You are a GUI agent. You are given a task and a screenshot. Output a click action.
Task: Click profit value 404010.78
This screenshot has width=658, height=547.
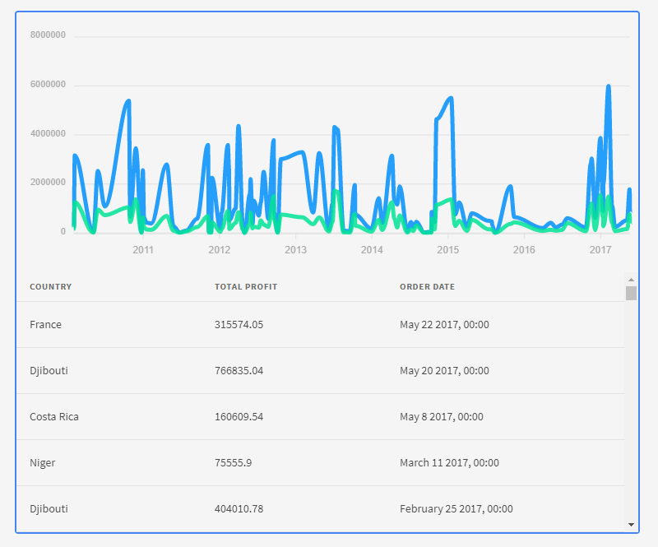[x=239, y=509]
